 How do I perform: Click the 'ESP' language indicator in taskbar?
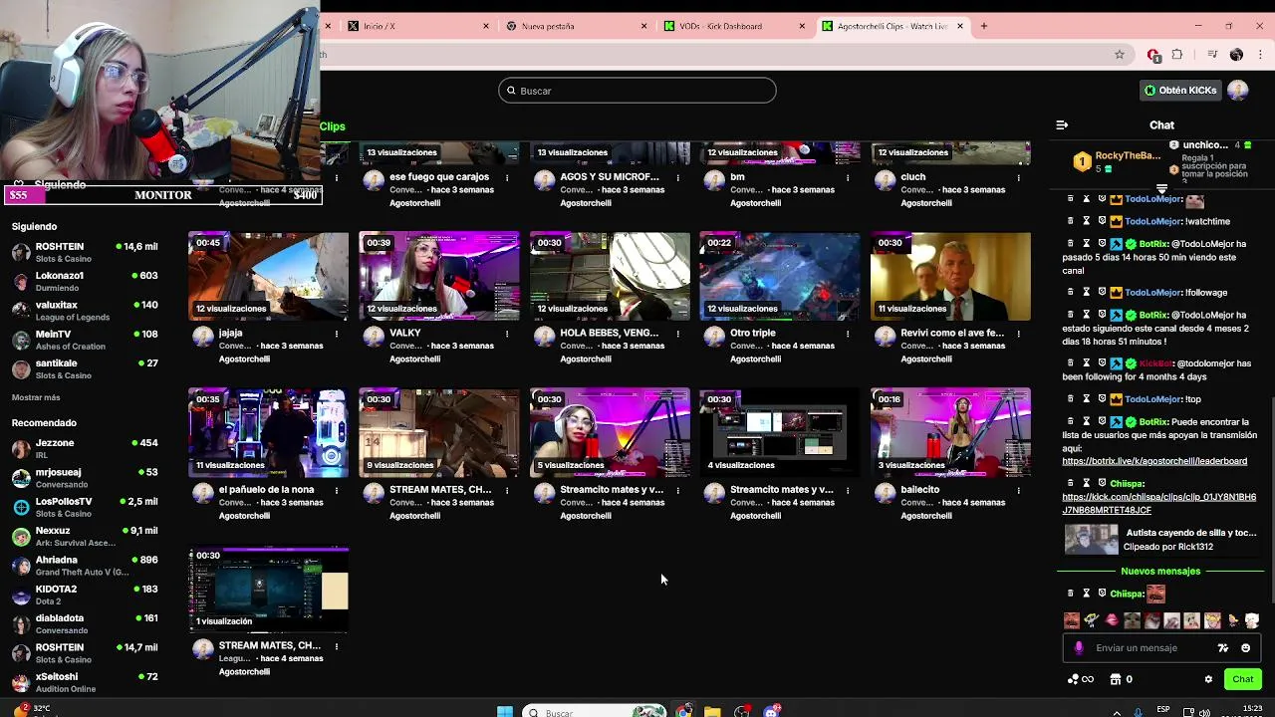point(1162,709)
